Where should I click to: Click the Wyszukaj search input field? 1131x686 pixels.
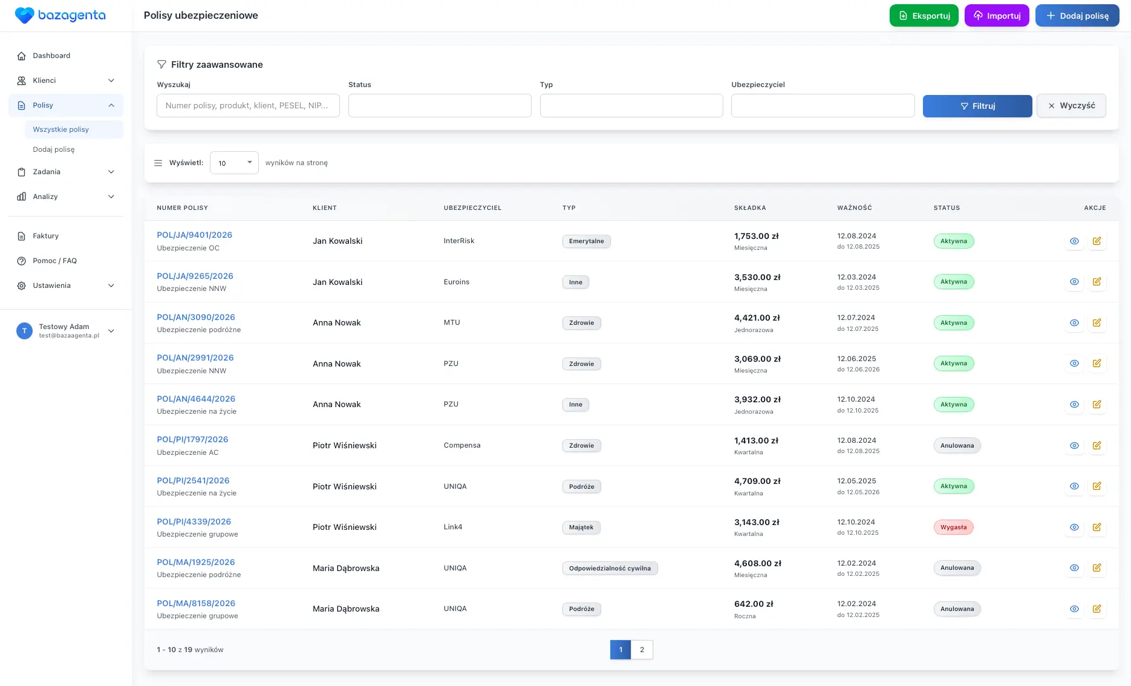click(248, 106)
